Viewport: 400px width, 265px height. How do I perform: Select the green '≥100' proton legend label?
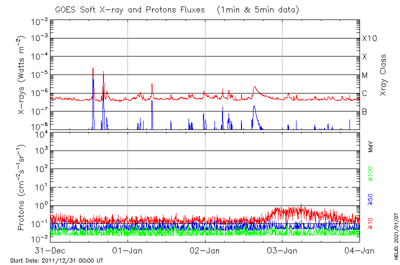tap(370, 172)
